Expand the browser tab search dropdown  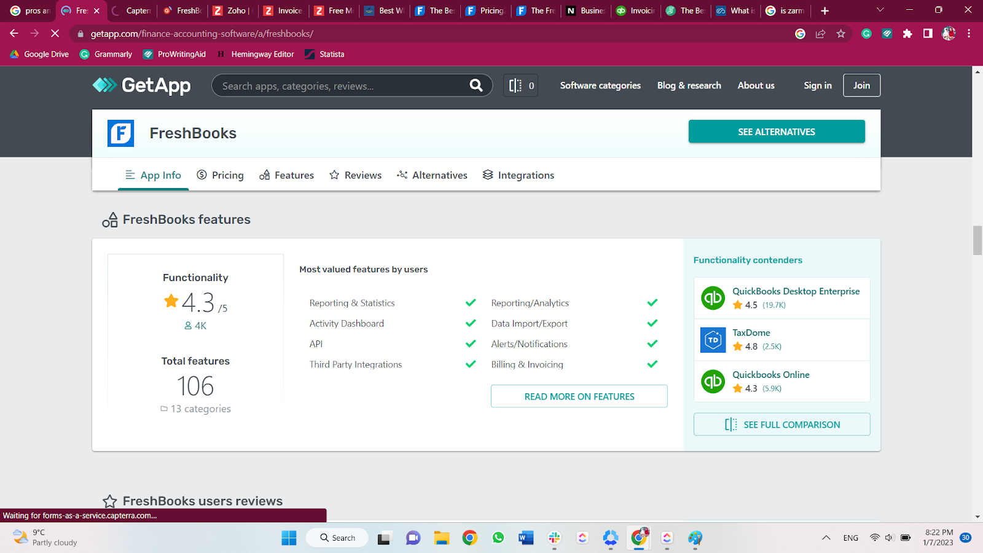coord(880,10)
